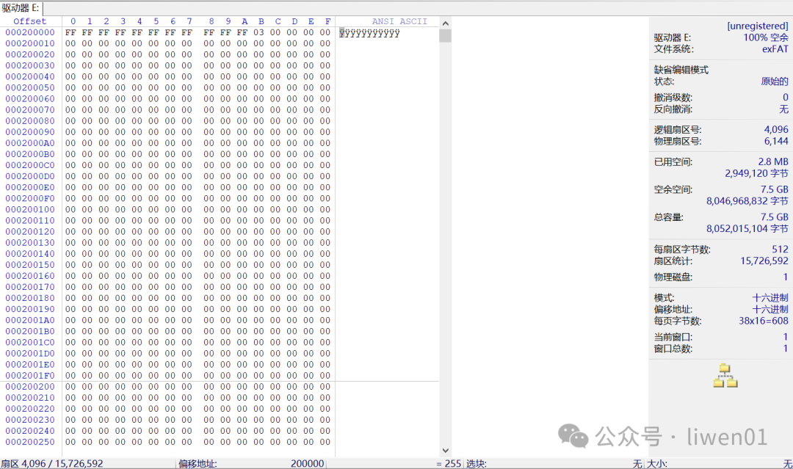This screenshot has width=793, height=469.
Task: Click the 十六进制 value beside 模式
Action: point(770,298)
